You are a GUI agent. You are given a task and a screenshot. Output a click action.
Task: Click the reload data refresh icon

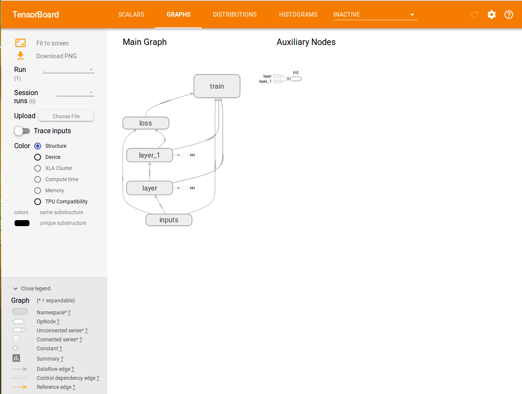click(x=474, y=15)
